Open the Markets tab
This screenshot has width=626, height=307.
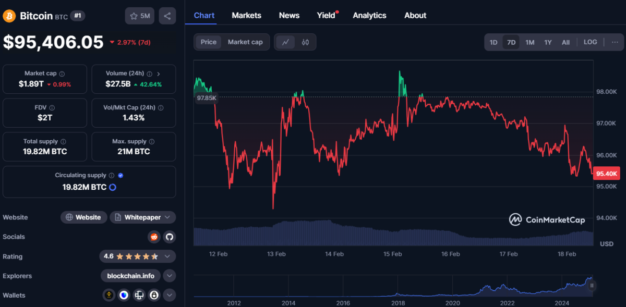tap(246, 16)
